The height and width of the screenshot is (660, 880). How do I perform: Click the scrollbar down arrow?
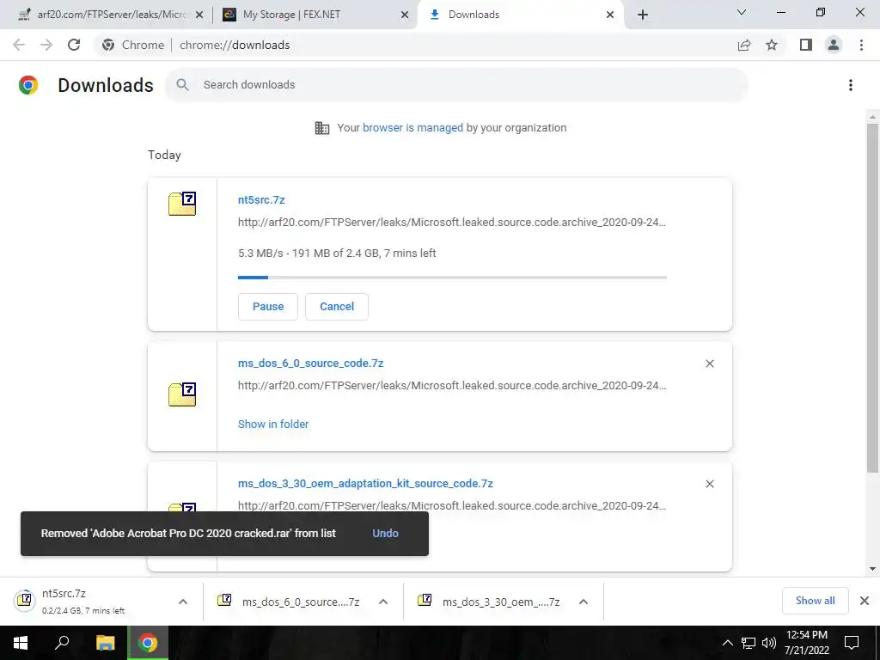click(x=872, y=569)
